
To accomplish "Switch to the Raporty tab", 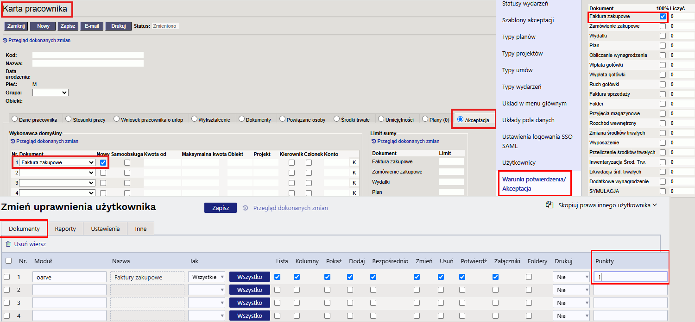I will (x=65, y=229).
